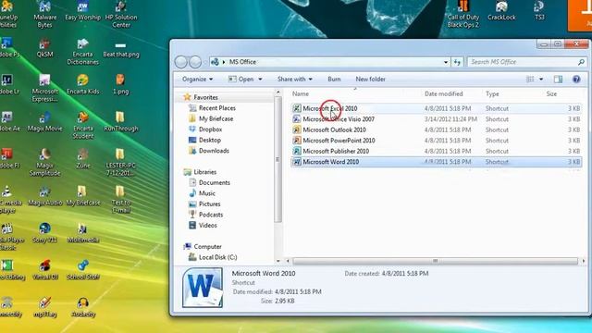
Task: Expand the Open button dropdown arrow
Action: (260, 80)
